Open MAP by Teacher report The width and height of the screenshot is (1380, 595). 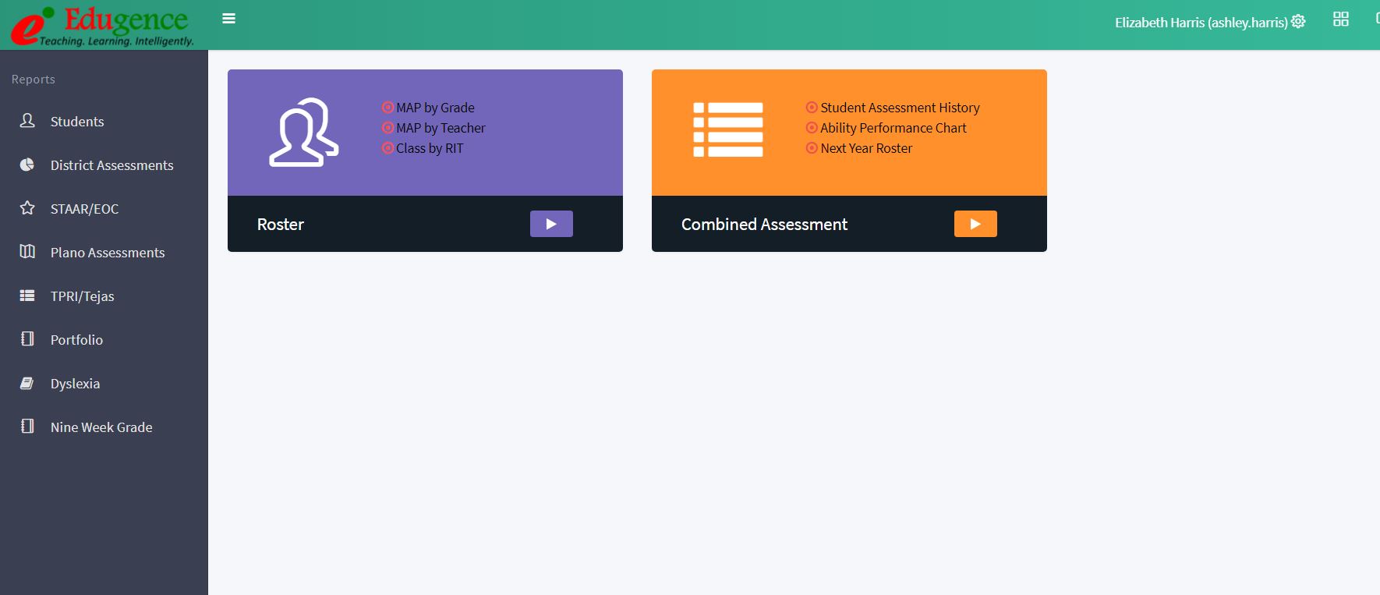(x=441, y=128)
